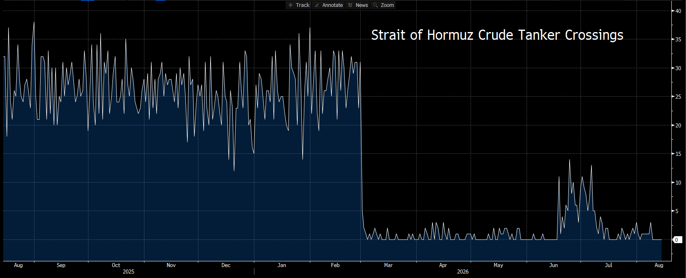Click the Jun month label
686x278 pixels.
click(553, 265)
